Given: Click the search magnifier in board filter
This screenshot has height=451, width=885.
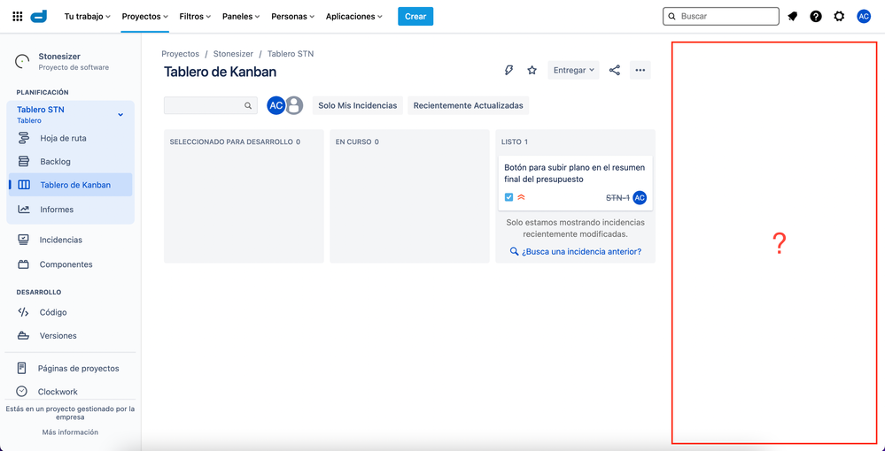Looking at the screenshot, I should 248,105.
